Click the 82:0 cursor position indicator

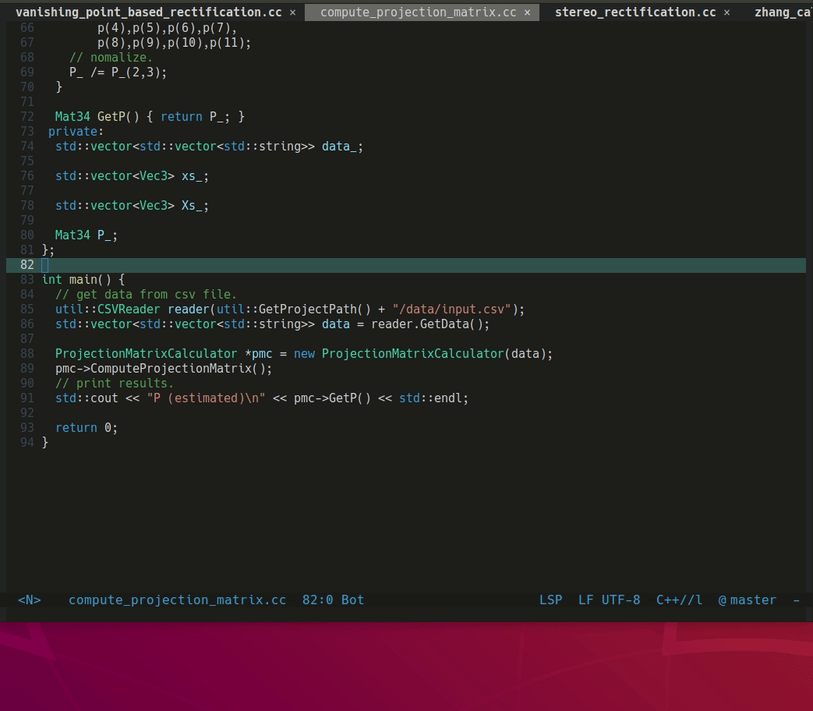(317, 600)
